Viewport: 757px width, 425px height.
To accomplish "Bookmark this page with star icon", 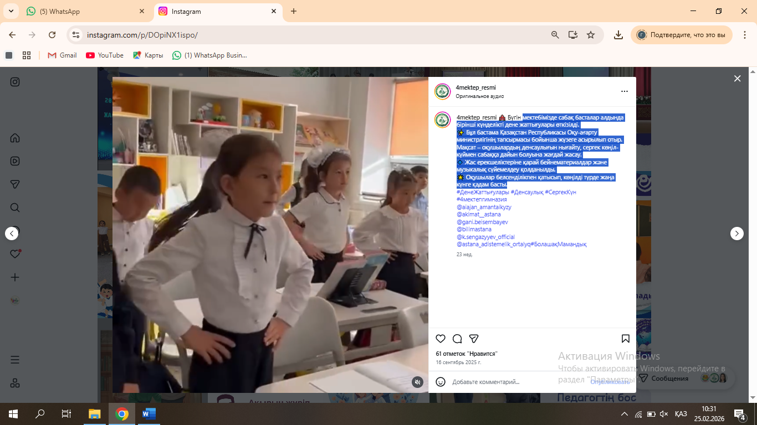I will point(591,35).
